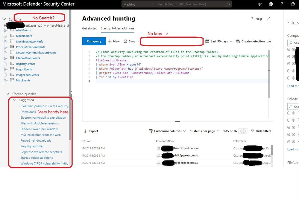299x202 pixels.
Task: Open the Downloads suggested query
Action: [x=28, y=112]
